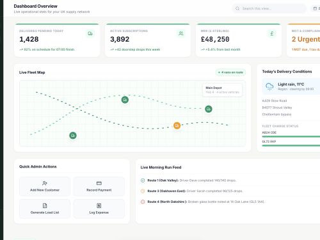
Task: Click the trend arrow beside +42 doorstep drops
Action: (x=112, y=50)
